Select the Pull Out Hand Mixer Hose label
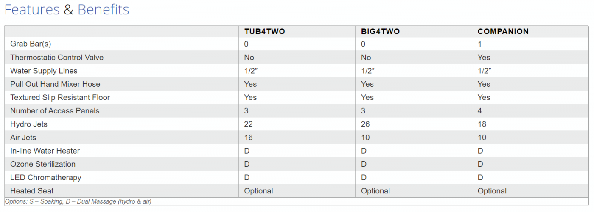Viewport: 594px width, 212px height. click(55, 84)
